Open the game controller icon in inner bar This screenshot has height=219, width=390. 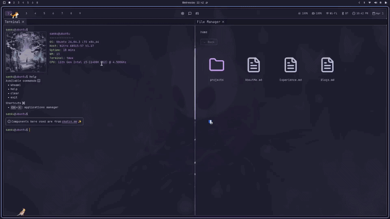click(197, 14)
